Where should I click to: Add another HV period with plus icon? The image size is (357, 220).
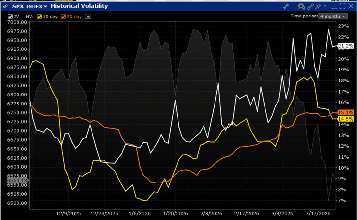tap(88, 16)
